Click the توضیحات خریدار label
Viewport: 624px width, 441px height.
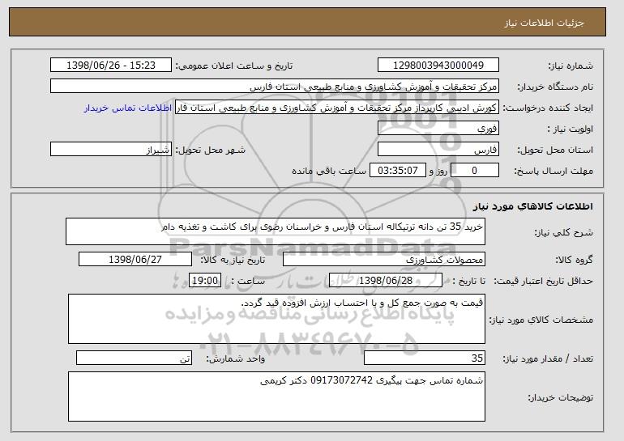tap(560, 397)
